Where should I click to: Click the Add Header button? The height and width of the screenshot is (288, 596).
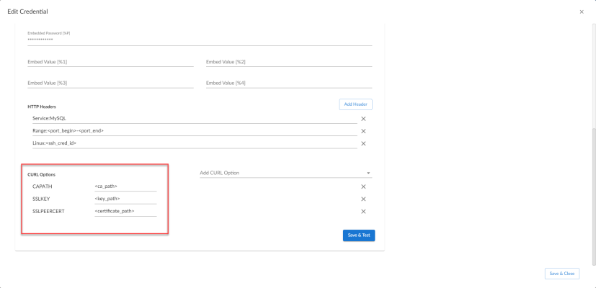[355, 104]
